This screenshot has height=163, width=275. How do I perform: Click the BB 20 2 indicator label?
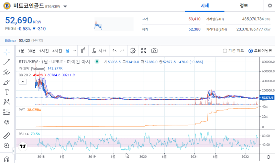click(25, 75)
